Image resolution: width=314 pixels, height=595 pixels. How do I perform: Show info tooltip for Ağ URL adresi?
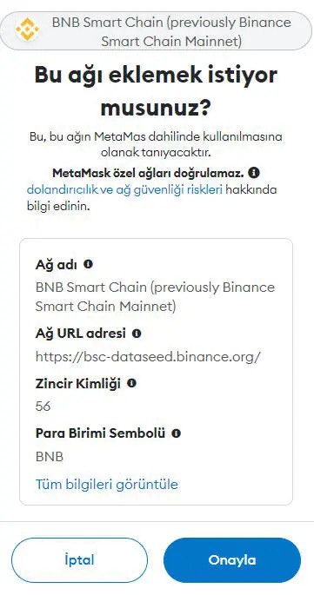(x=136, y=334)
